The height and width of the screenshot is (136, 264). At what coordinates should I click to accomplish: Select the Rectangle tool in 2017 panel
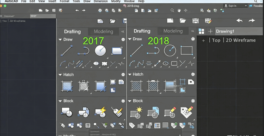pos(117,51)
